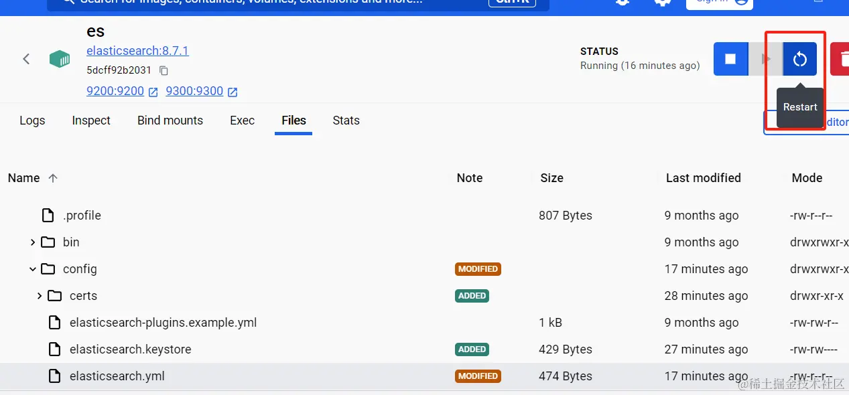Open the 9200:9200 port link
Screen dimensions: 849x395
coord(115,91)
